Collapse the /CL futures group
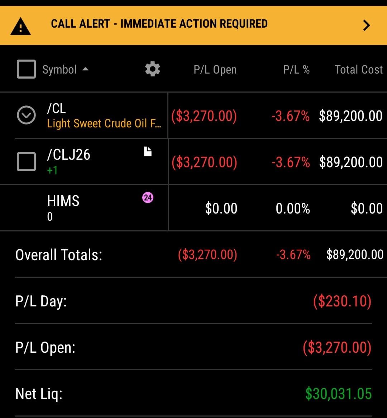 tap(26, 115)
